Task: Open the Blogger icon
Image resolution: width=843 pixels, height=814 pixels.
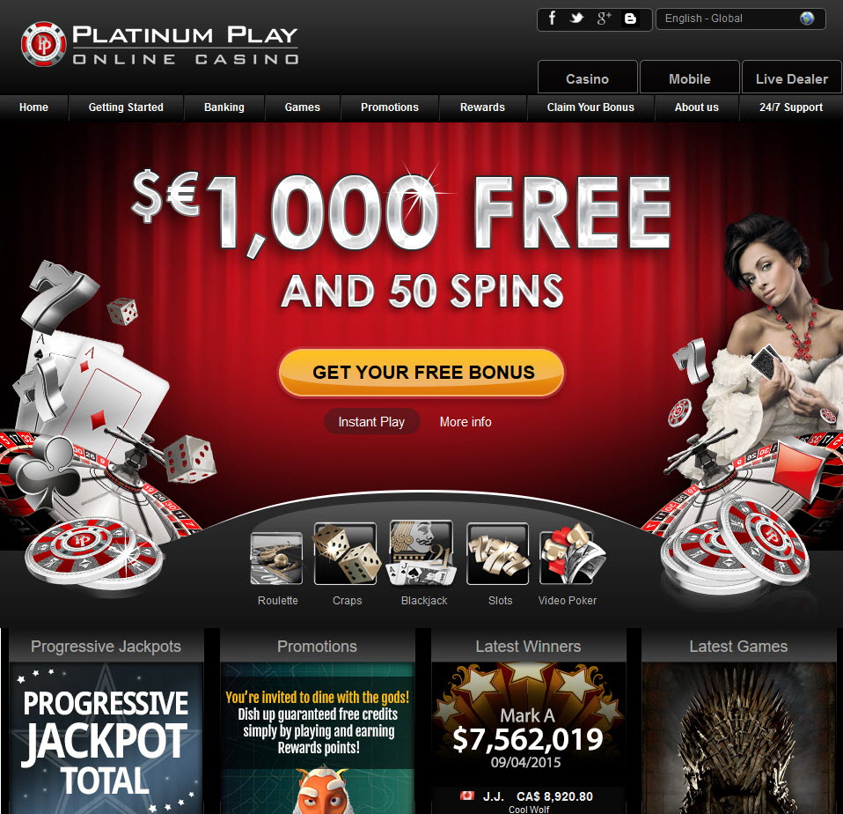Action: (x=630, y=18)
